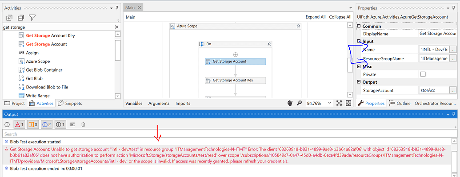The image size is (460, 177).
Task: Switch to the Activities tab
Action: [x=41, y=104]
